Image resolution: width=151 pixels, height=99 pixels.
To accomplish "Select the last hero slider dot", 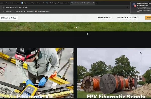I will tap(79, 27).
